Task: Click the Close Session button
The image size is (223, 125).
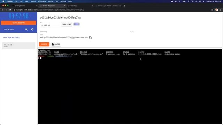Action: tap(18, 23)
